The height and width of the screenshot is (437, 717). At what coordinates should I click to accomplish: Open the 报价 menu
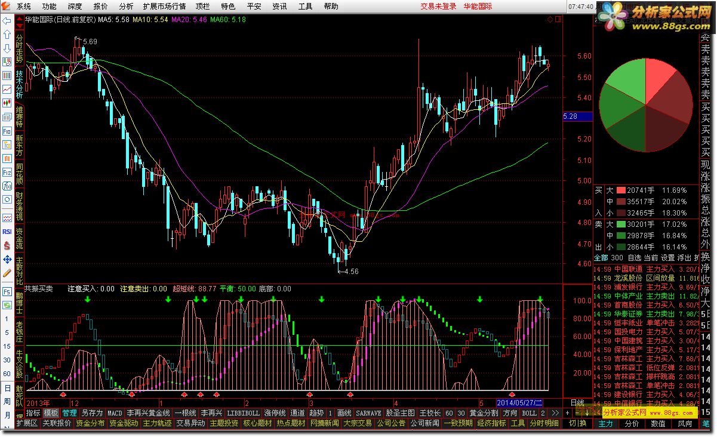[x=101, y=6]
